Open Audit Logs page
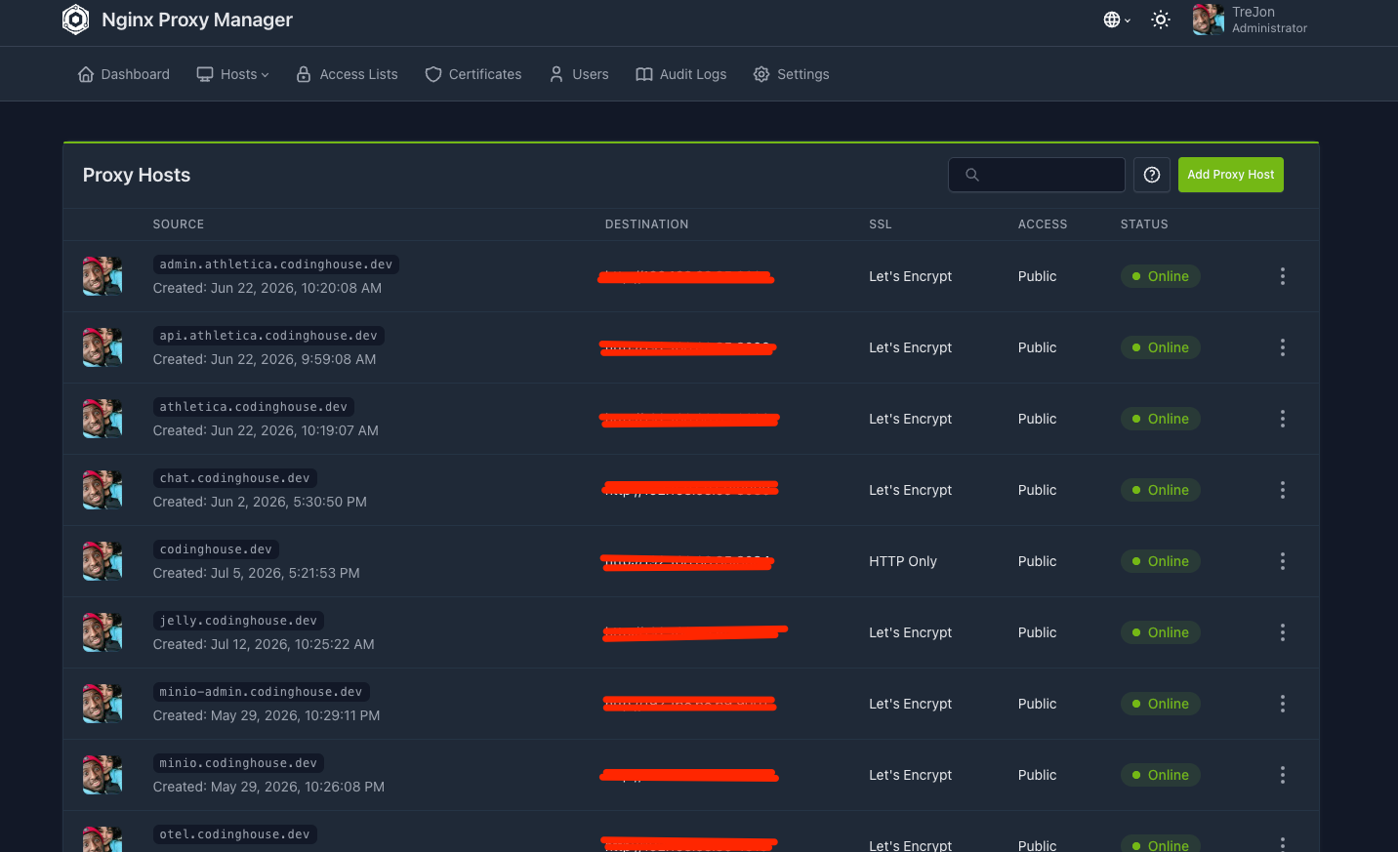 tap(681, 74)
